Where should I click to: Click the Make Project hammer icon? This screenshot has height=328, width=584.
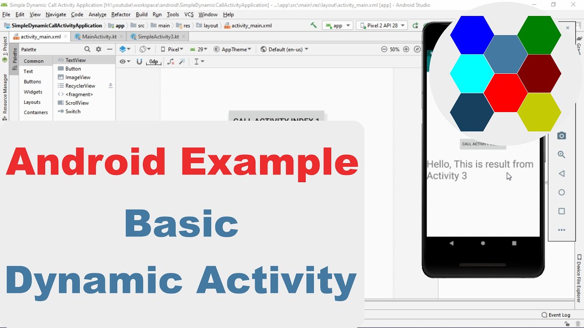[313, 26]
